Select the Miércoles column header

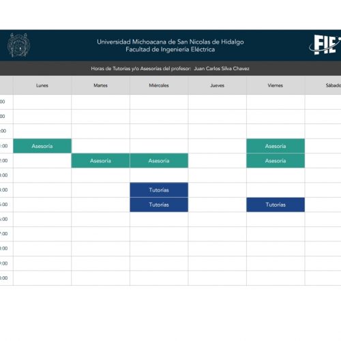pos(159,85)
